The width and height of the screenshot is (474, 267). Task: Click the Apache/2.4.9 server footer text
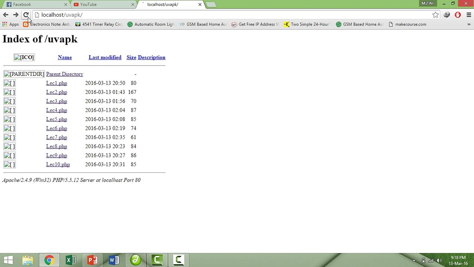pyautogui.click(x=71, y=180)
